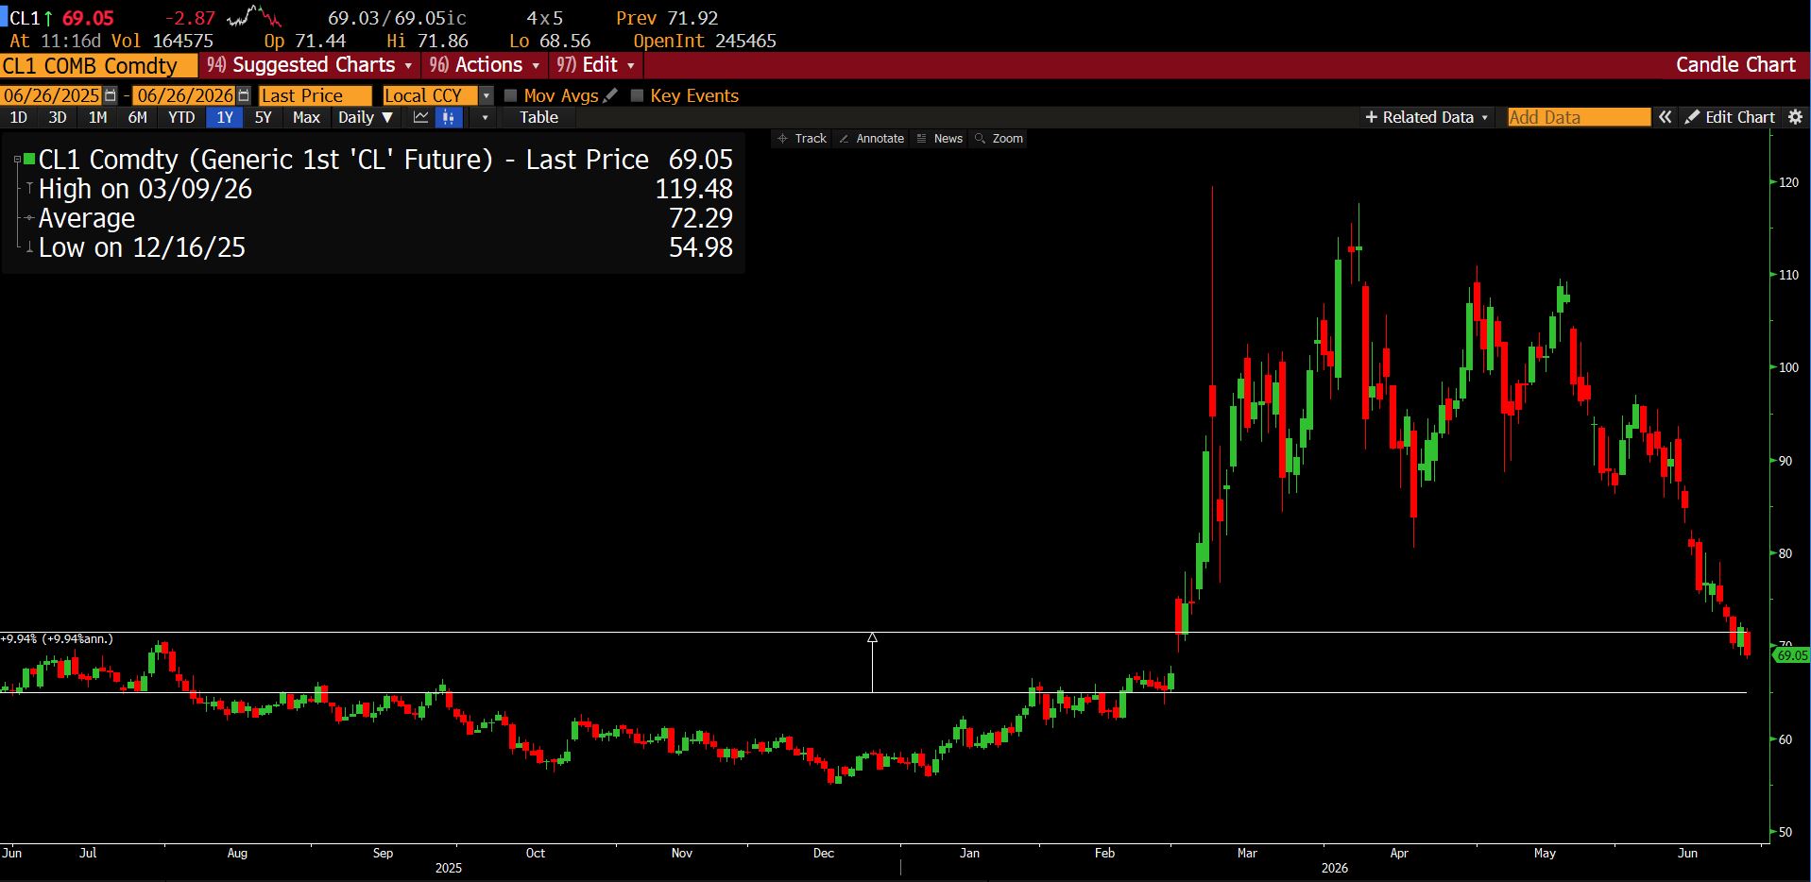Expand the Local CCY currency dropdown arrow
The width and height of the screenshot is (1811, 882).
487,95
